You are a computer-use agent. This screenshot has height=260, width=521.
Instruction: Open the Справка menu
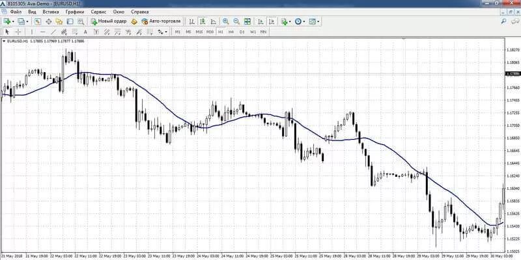pos(139,12)
